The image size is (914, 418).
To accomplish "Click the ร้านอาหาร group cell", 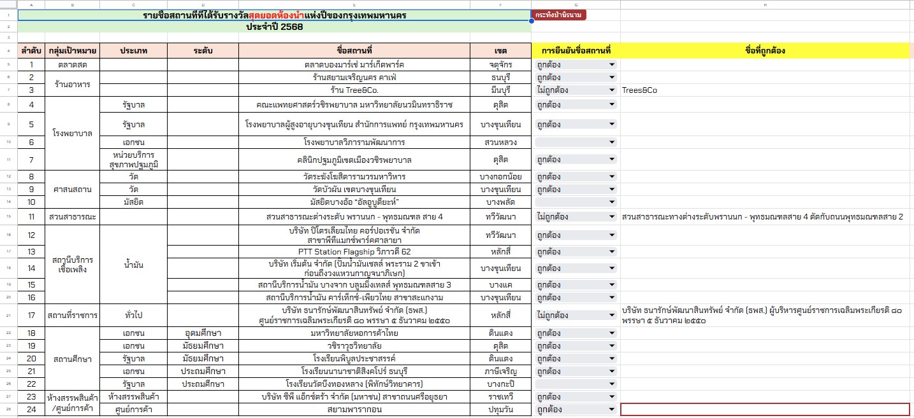I will tap(72, 84).
